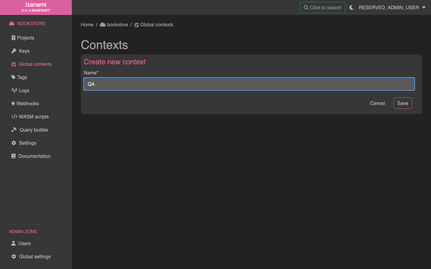The width and height of the screenshot is (431, 269).
Task: Click the Projects building icon
Action: [x=13, y=38]
